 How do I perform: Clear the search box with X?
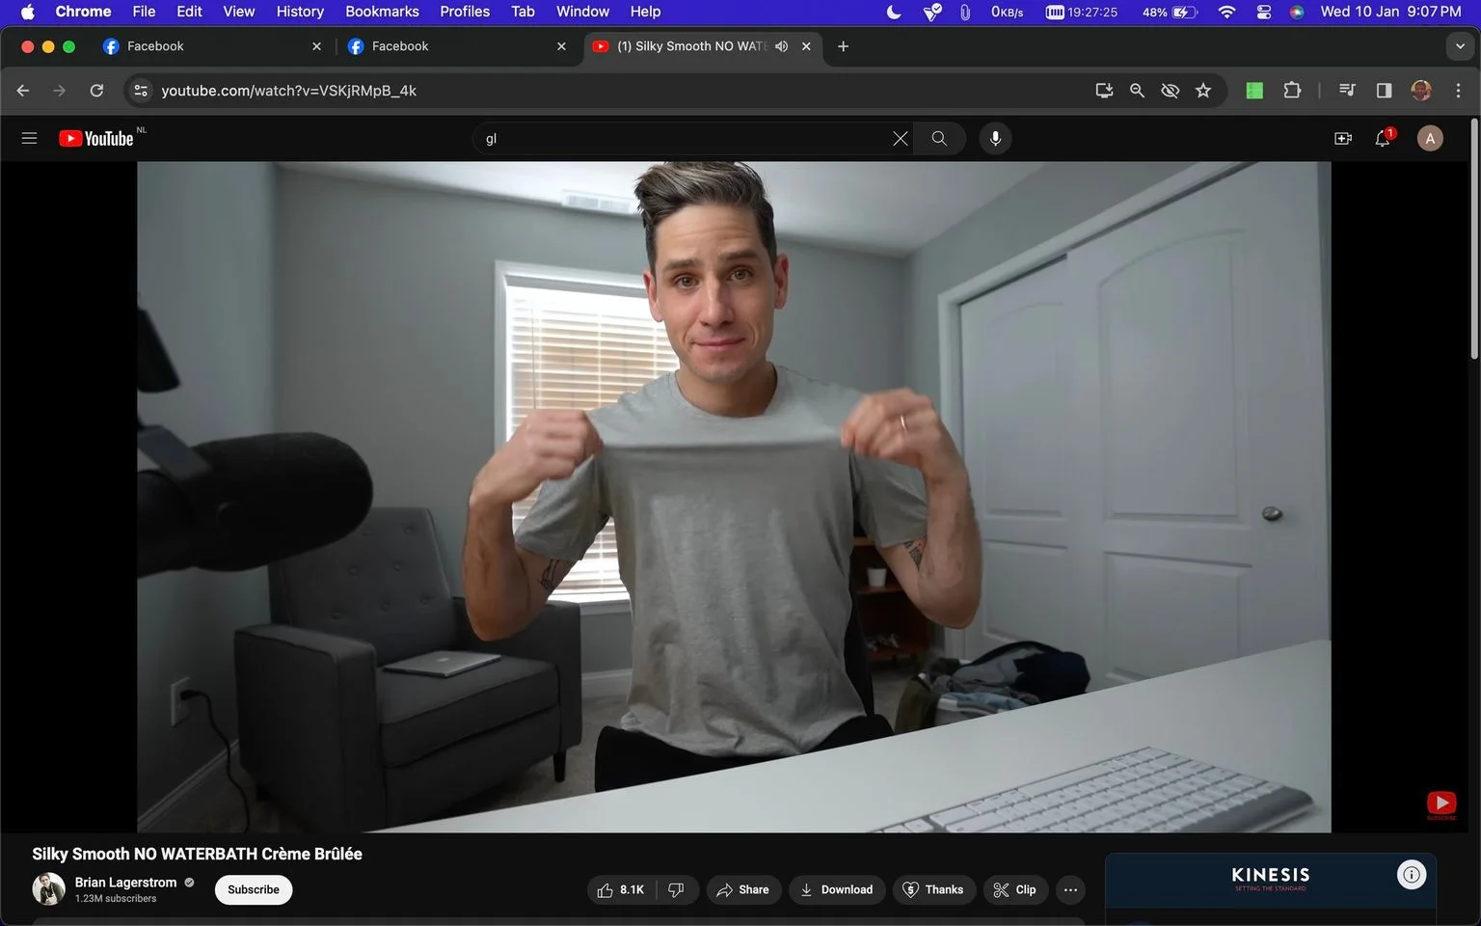[900, 138]
